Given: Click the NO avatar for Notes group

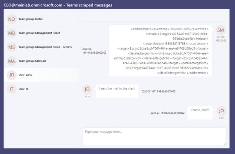Looking at the screenshot, I should (x=12, y=19).
